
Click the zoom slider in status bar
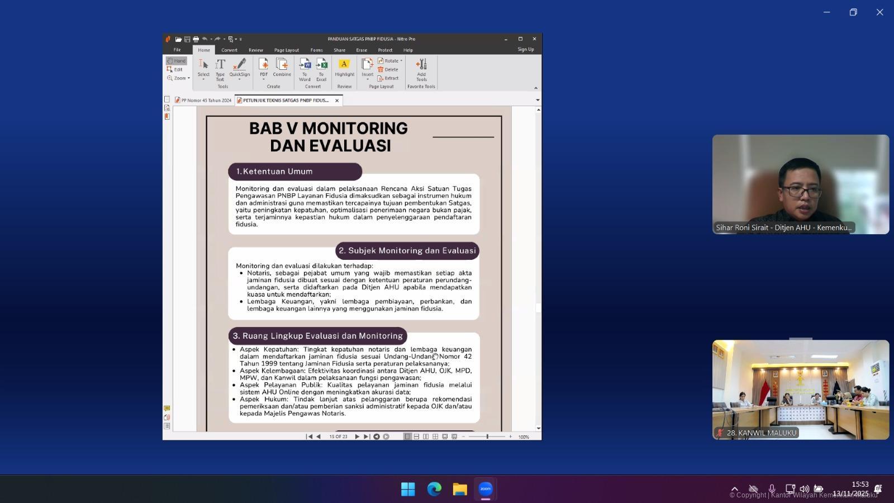click(x=487, y=436)
